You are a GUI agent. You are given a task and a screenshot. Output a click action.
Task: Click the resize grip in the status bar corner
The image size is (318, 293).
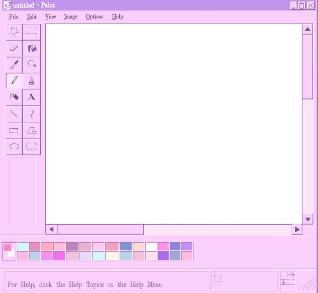307,283
